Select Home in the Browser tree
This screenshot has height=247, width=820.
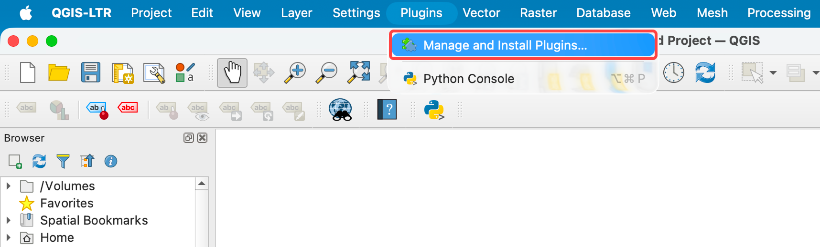[x=57, y=237]
